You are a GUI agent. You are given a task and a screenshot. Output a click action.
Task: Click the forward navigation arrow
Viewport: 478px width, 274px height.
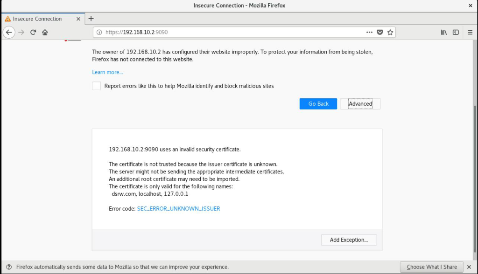(x=21, y=32)
